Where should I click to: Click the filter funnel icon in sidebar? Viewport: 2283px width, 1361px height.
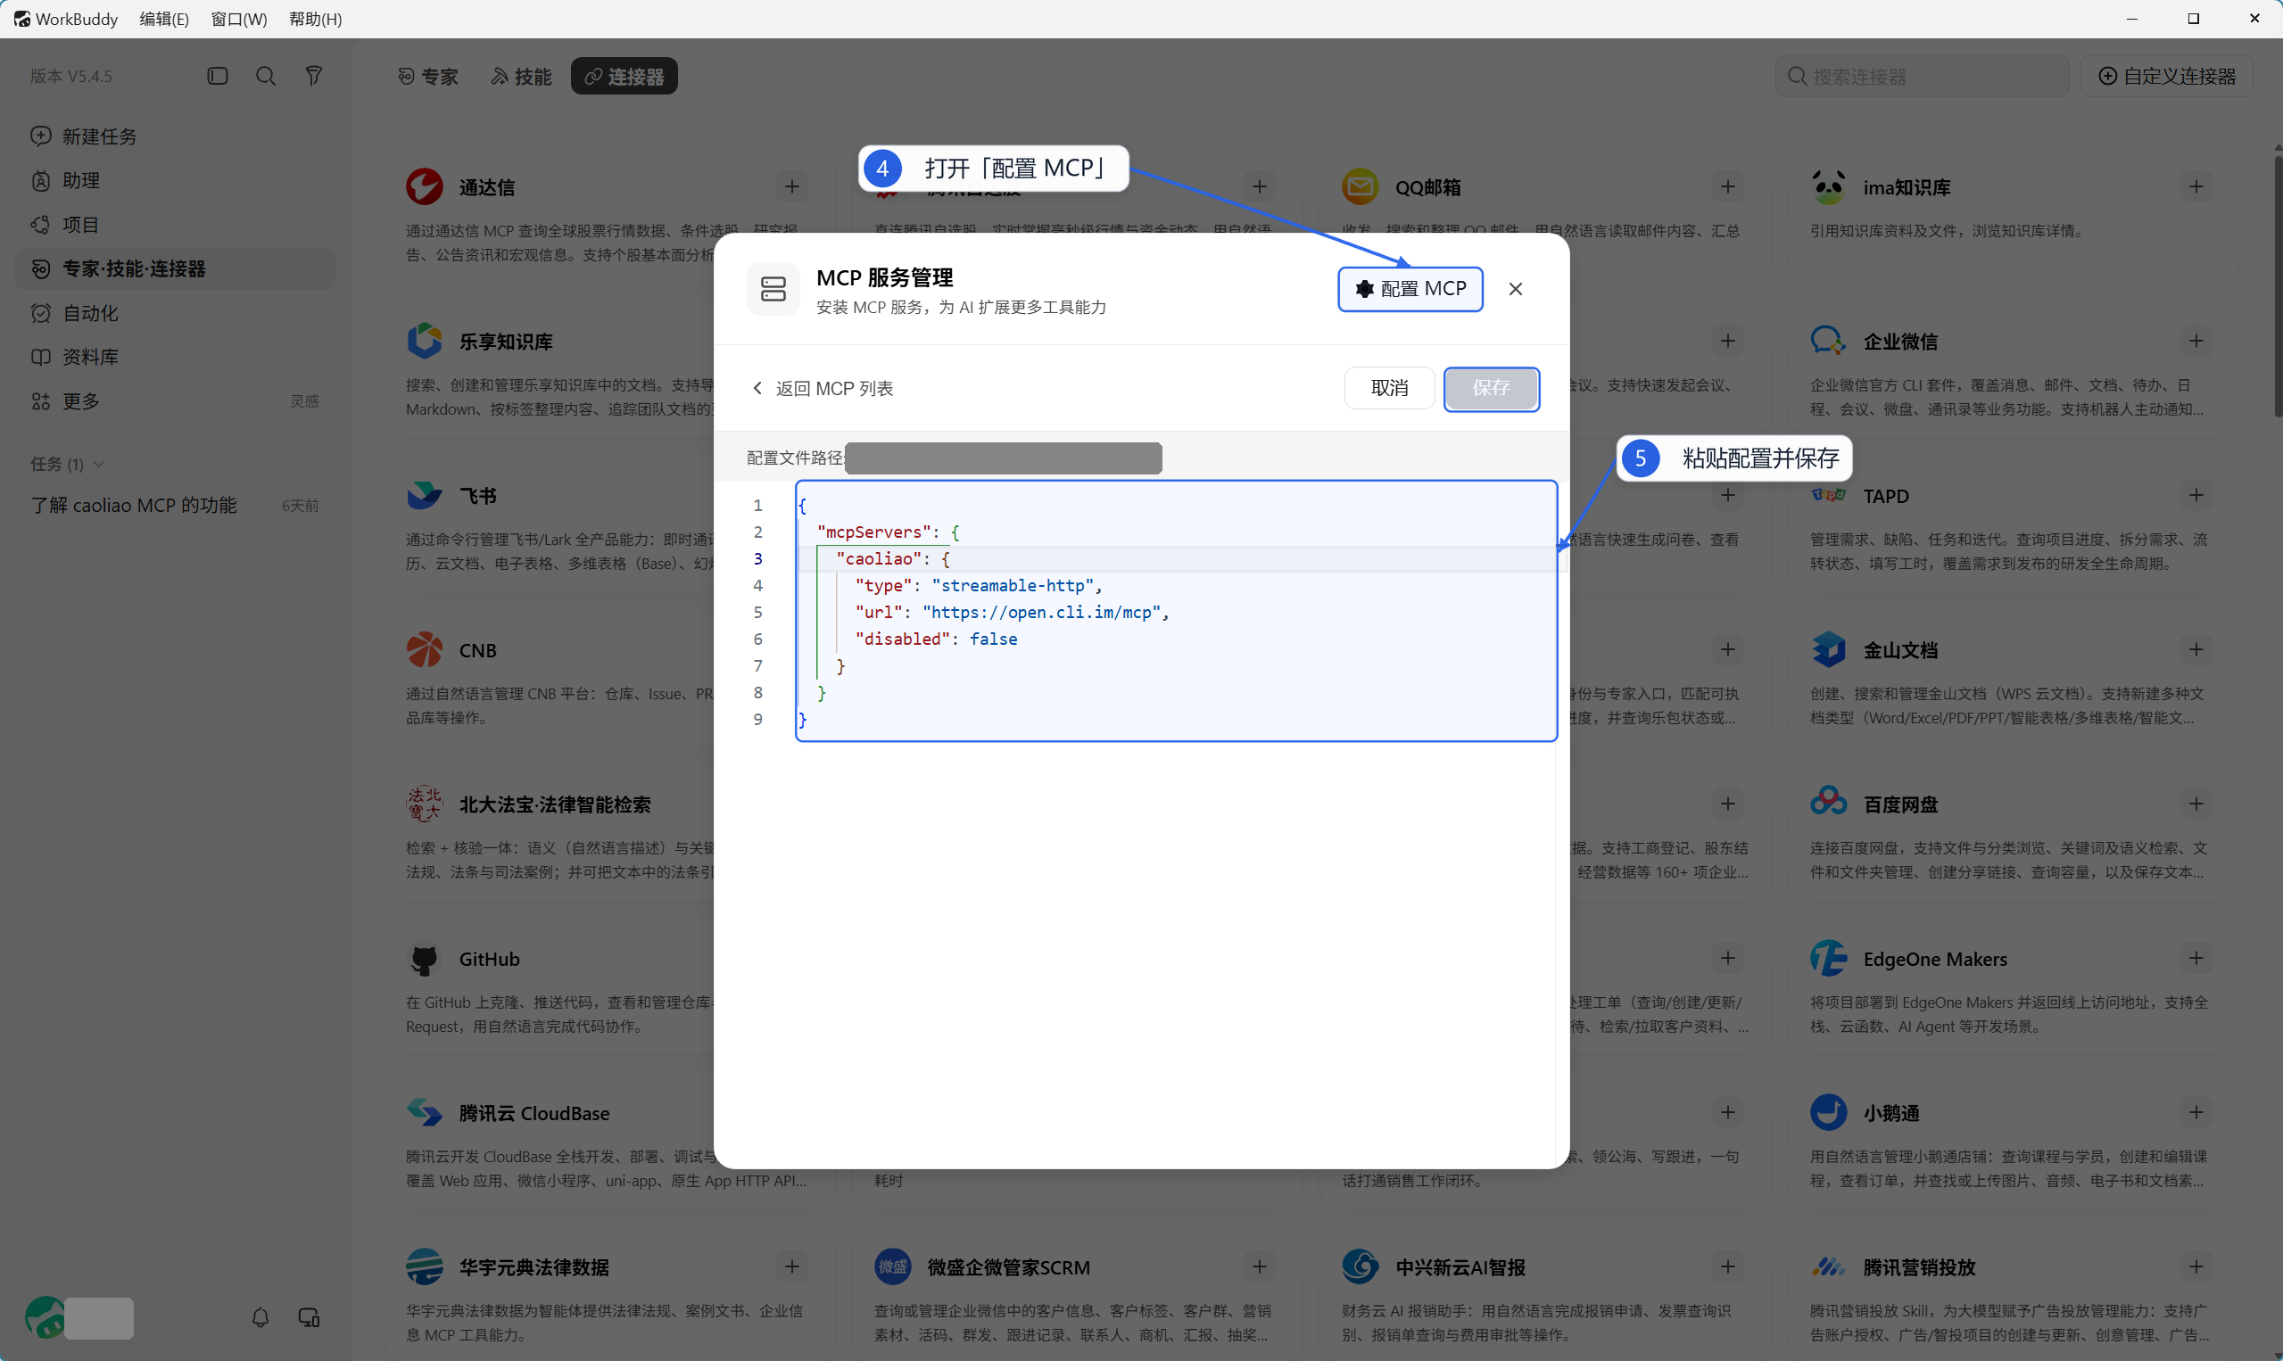coord(314,76)
